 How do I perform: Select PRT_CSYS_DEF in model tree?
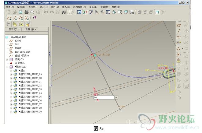pyautogui.click(x=22, y=52)
